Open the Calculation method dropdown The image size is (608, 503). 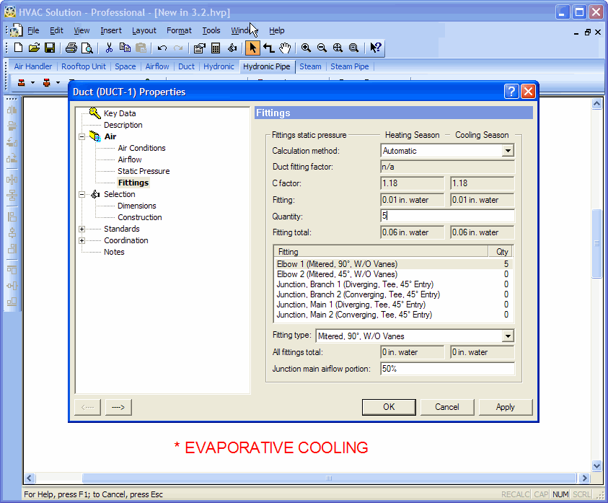click(508, 151)
